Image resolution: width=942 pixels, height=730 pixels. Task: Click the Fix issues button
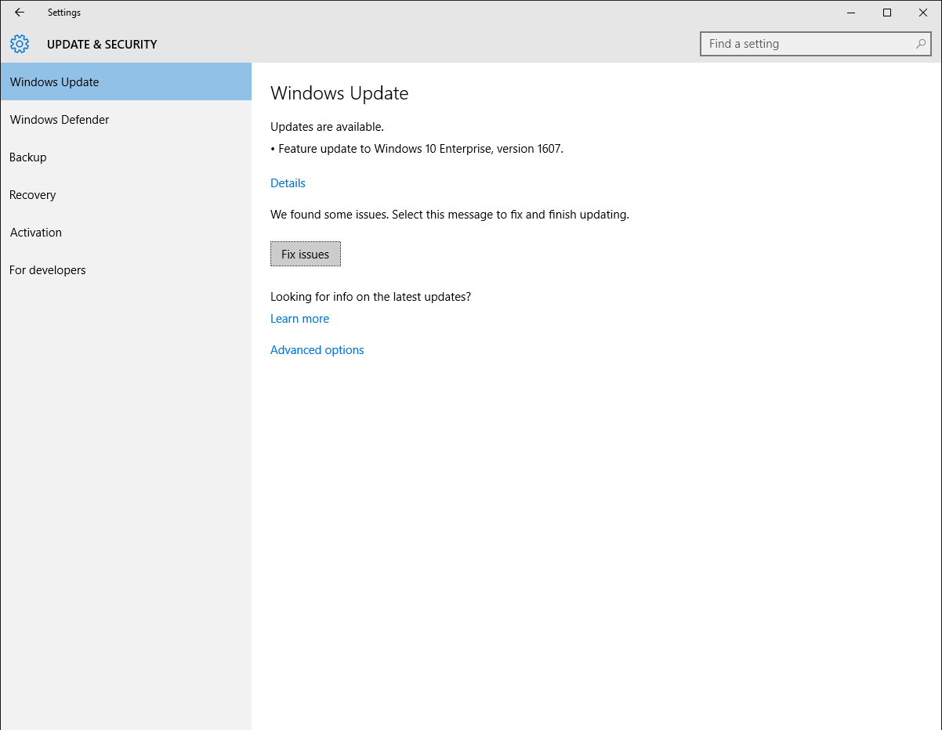coord(306,254)
